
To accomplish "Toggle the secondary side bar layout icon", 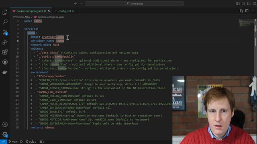I will pos(249,4).
